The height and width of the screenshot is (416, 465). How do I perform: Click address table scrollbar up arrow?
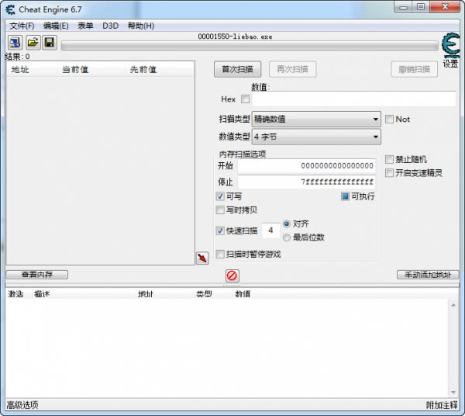click(x=453, y=305)
